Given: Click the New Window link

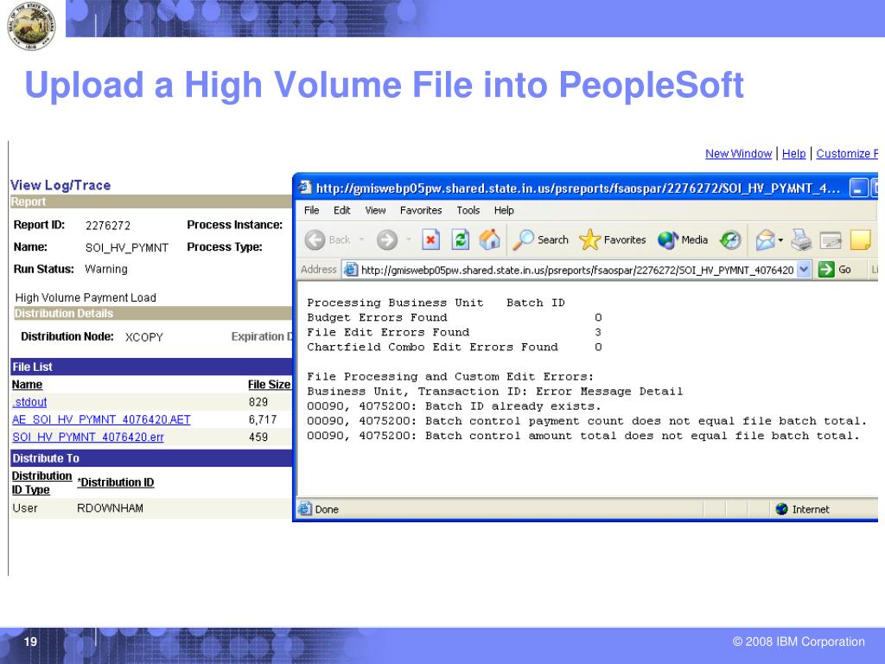Looking at the screenshot, I should pos(738,154).
